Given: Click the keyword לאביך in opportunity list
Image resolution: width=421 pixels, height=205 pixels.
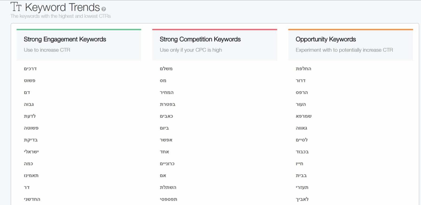Looking at the screenshot, I should pos(302,199).
